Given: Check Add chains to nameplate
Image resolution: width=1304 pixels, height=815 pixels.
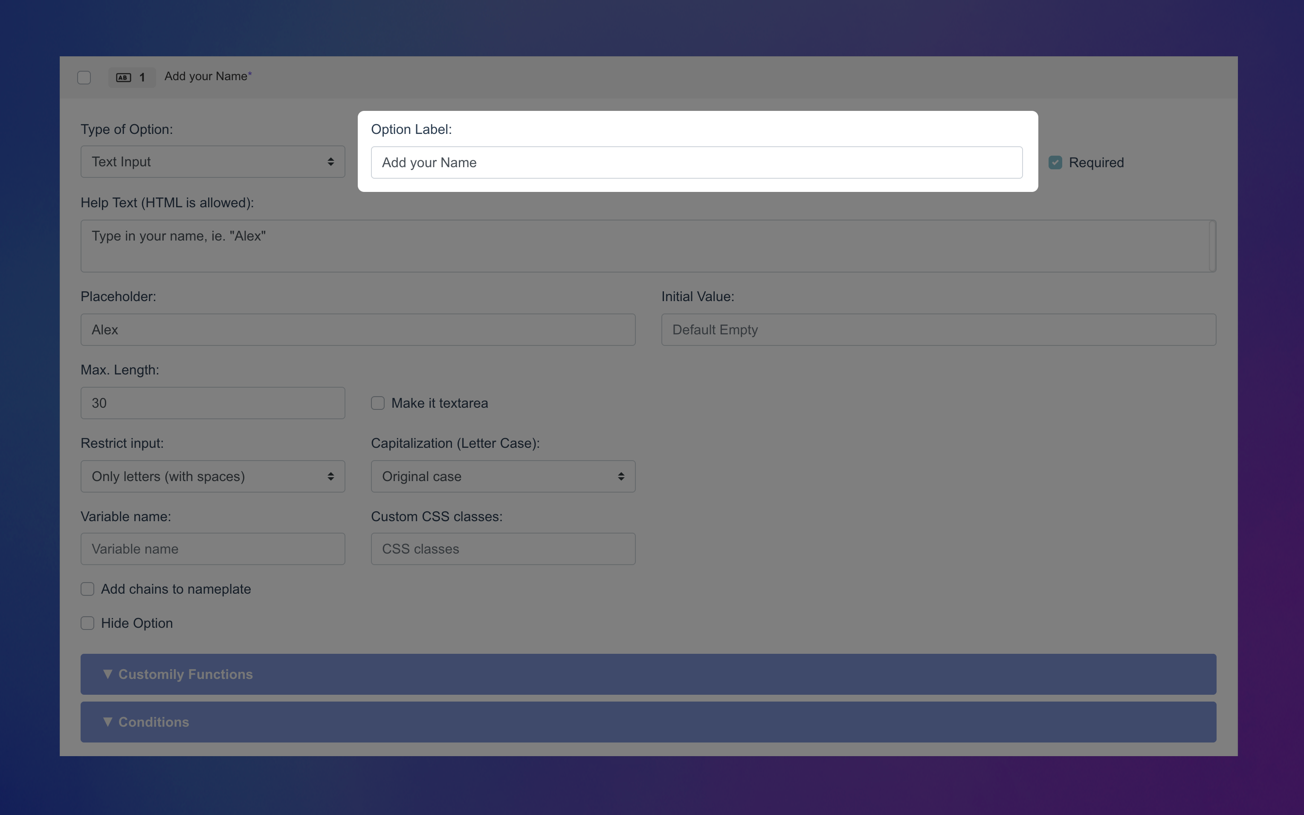Looking at the screenshot, I should pyautogui.click(x=87, y=589).
